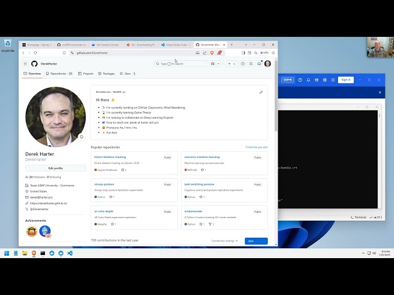Screen dimensions: 394x295
Task: Open Visual Studio Code from the taskbar
Action: [70, 253]
